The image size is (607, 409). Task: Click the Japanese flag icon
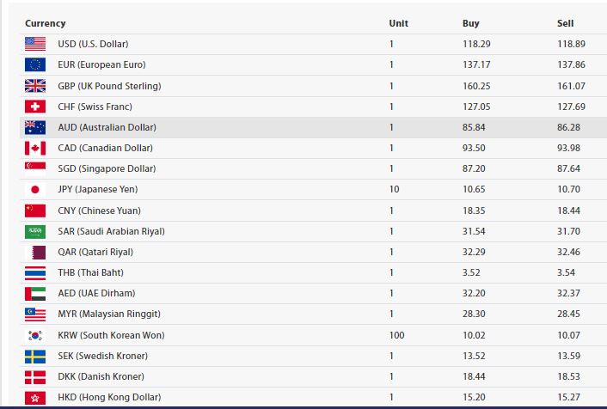35,189
